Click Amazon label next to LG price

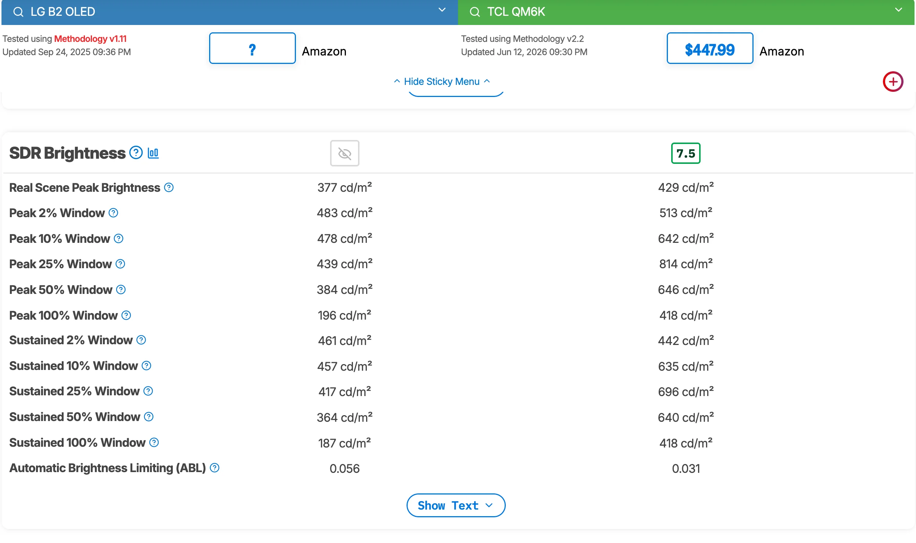pos(324,51)
